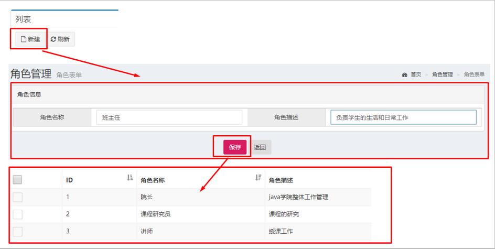Go to 角色管理 in the breadcrumb
Screen dimensions: 495x249
tap(442, 75)
